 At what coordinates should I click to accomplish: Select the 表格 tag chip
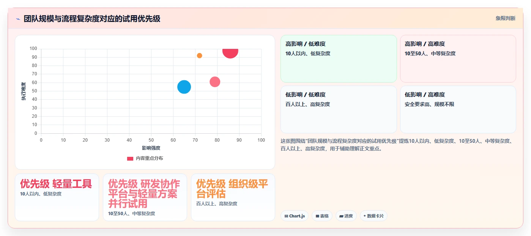click(322, 216)
